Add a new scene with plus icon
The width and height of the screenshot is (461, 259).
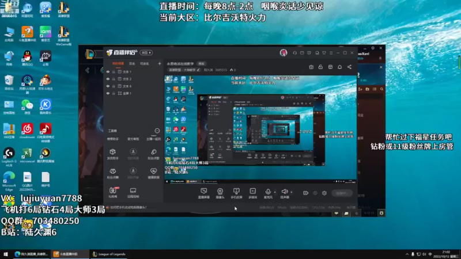pos(160,63)
